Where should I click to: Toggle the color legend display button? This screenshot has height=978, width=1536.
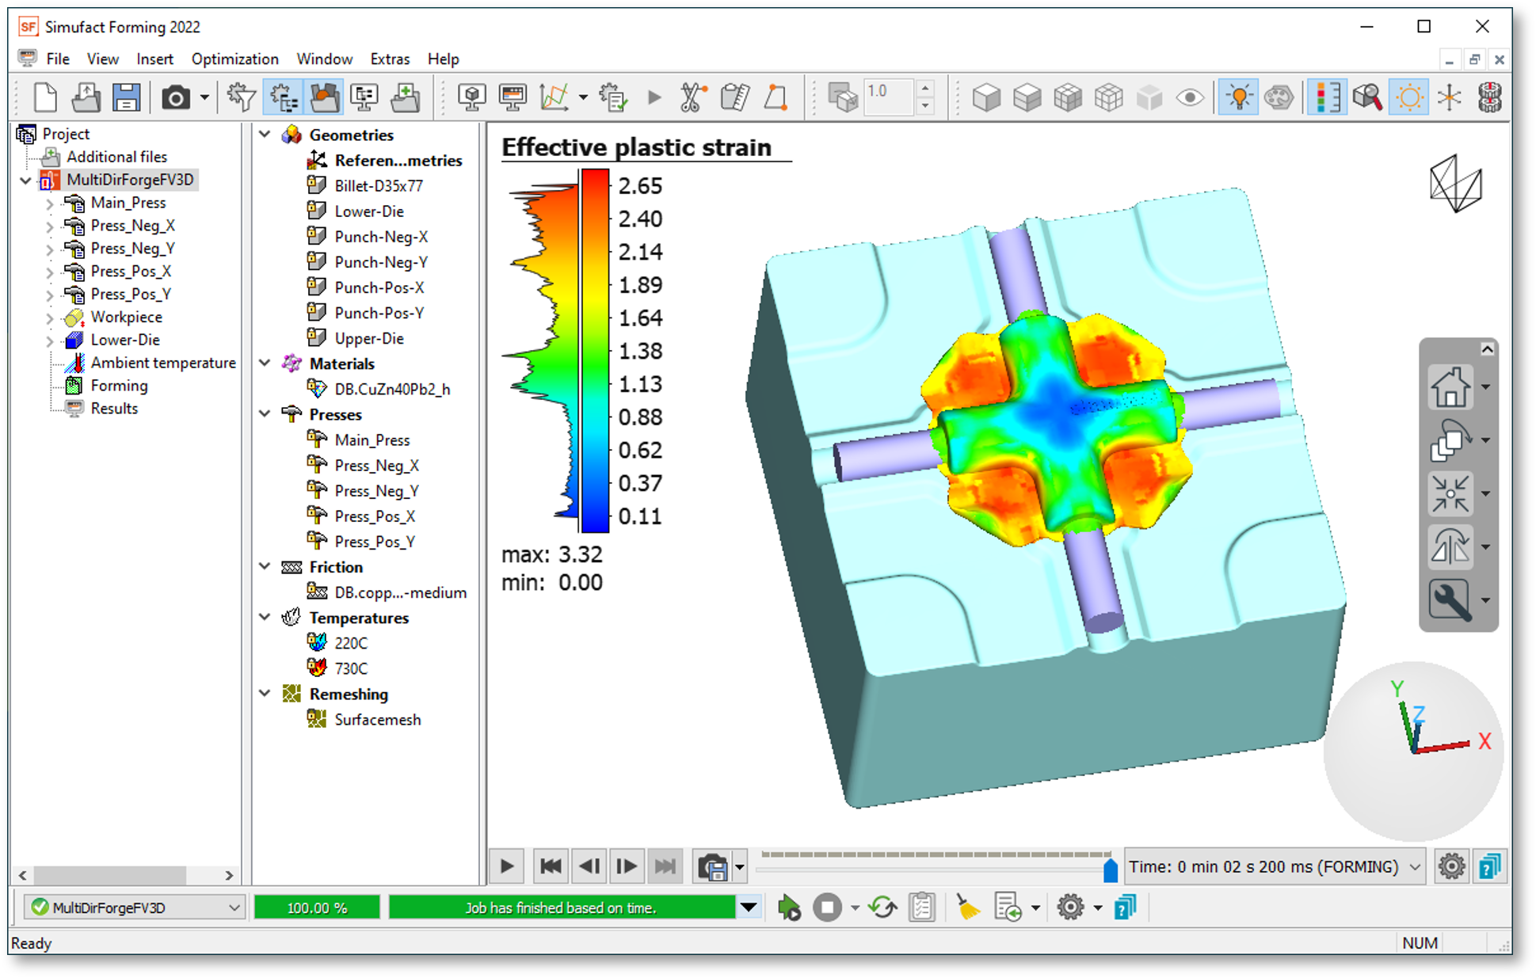point(1326,98)
